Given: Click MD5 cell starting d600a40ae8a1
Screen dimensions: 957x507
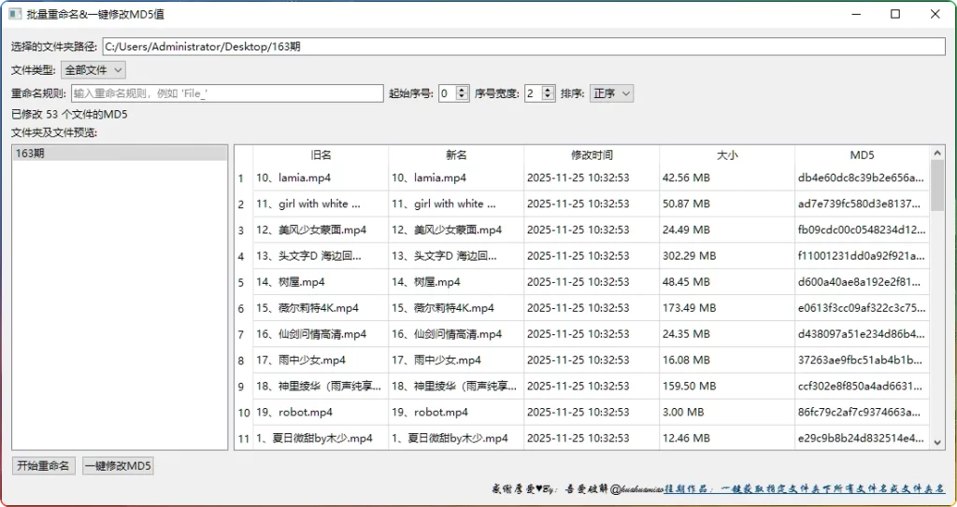Looking at the screenshot, I should [863, 283].
